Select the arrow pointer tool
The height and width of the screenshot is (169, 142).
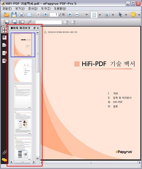click(x=120, y=15)
